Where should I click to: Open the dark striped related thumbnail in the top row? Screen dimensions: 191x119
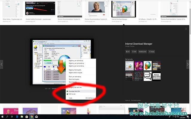pos(157,66)
